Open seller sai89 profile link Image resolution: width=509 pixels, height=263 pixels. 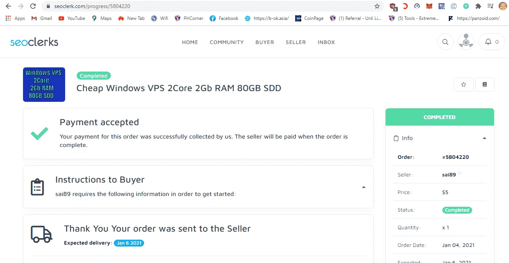449,175
